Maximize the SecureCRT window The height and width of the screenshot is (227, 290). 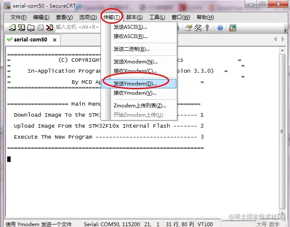pyautogui.click(x=262, y=4)
